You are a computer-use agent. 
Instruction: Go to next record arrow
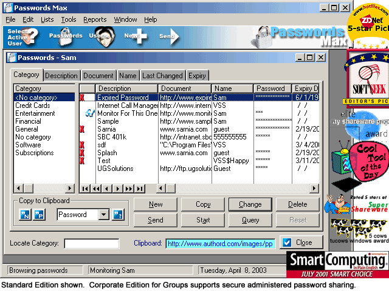point(117,189)
